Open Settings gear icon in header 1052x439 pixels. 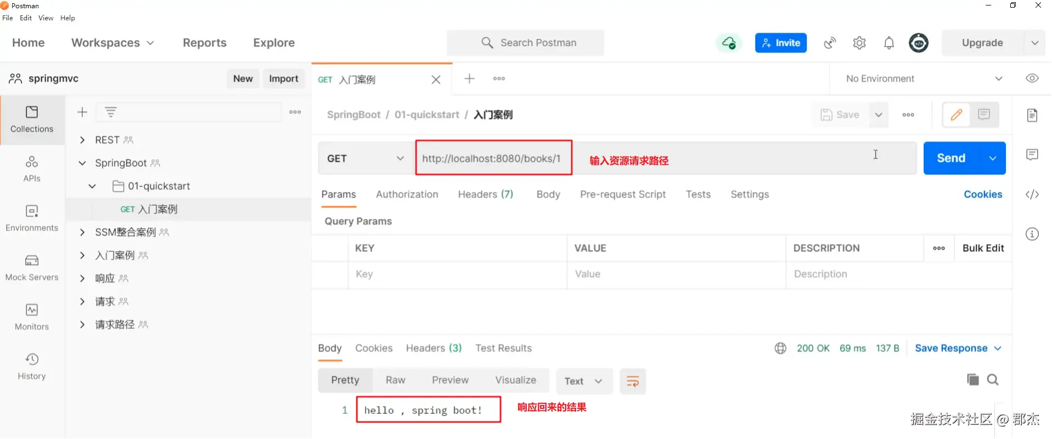coord(860,43)
